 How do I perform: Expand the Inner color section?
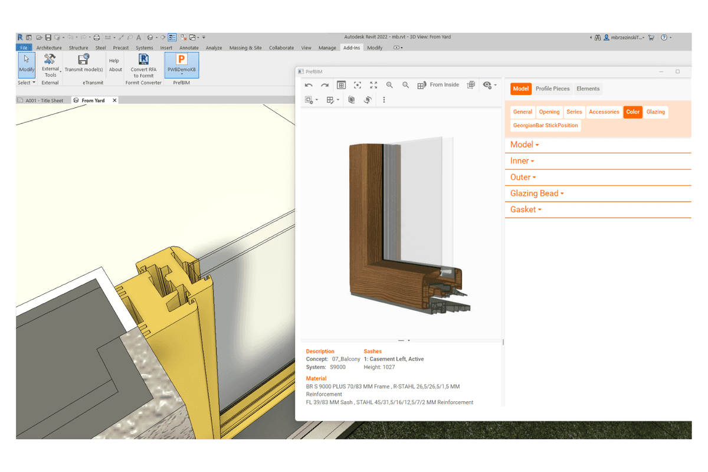(522, 161)
